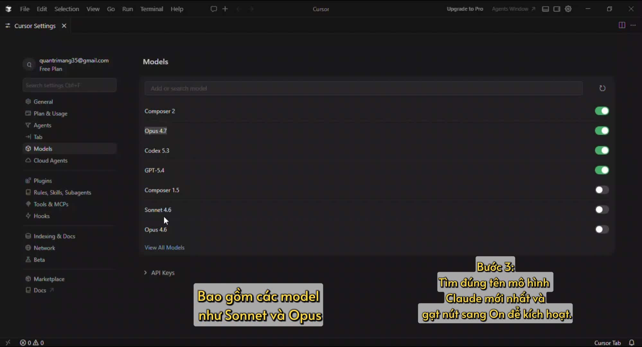The width and height of the screenshot is (642, 347).
Task: Open new chat bubble icon in title bar
Action: [x=214, y=9]
